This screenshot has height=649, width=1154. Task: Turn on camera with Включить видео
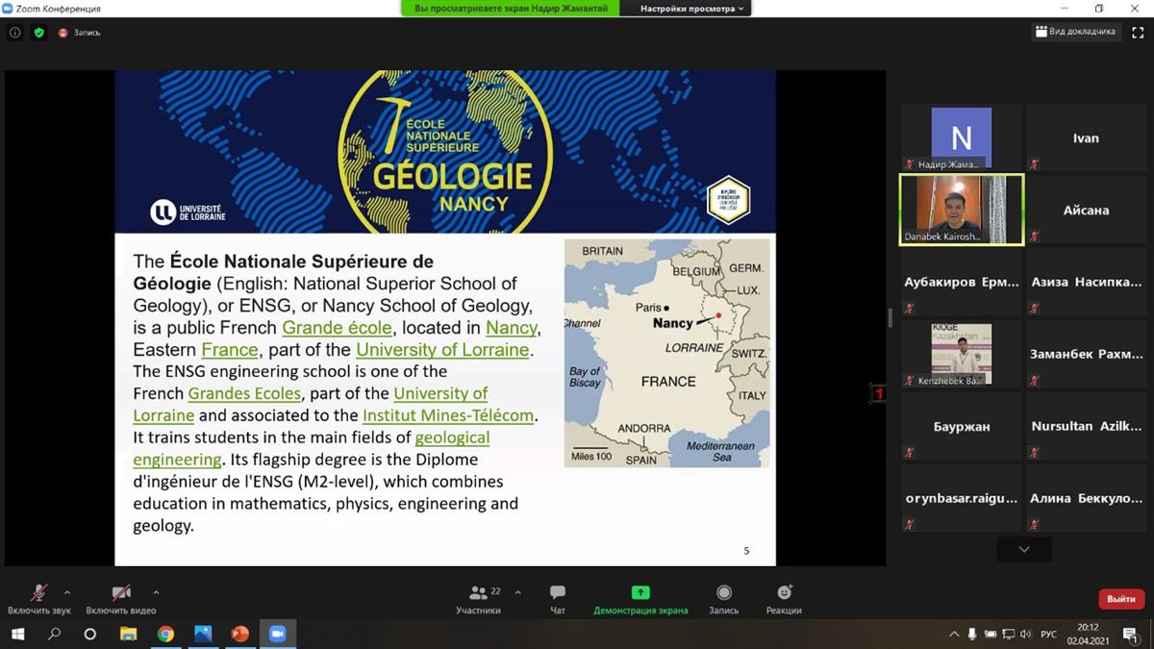(121, 593)
